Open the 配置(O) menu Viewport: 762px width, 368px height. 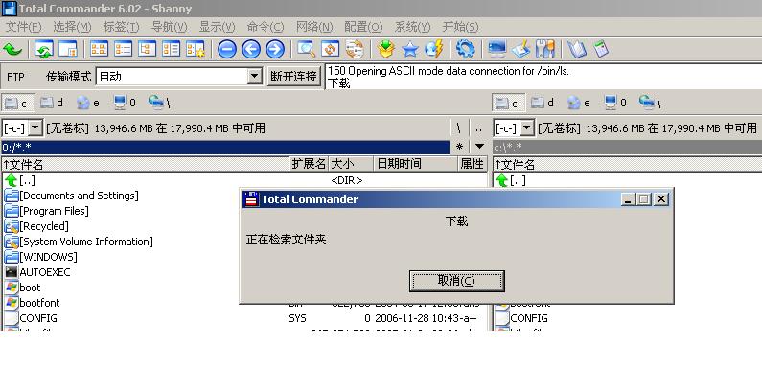(363, 27)
